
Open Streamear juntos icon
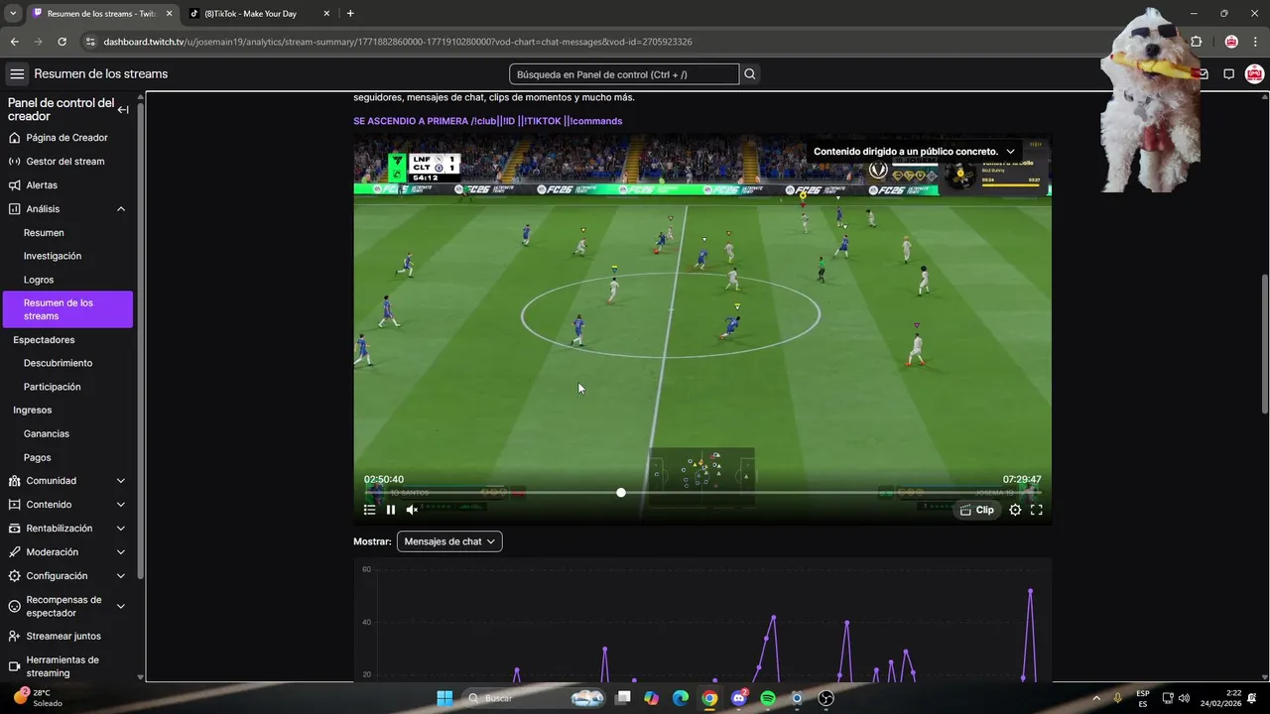[x=14, y=636]
